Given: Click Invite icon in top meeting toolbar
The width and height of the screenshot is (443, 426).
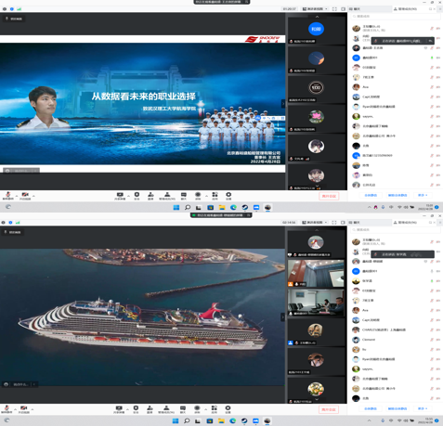Looking at the screenshot, I should pyautogui.click(x=150, y=196).
